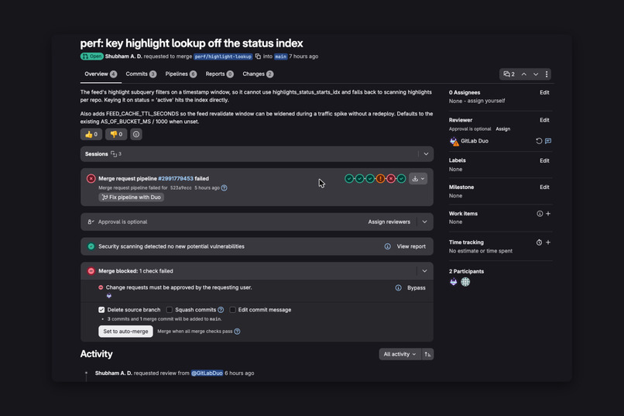
Task: Expand the Approval is optional section
Action: [424, 222]
